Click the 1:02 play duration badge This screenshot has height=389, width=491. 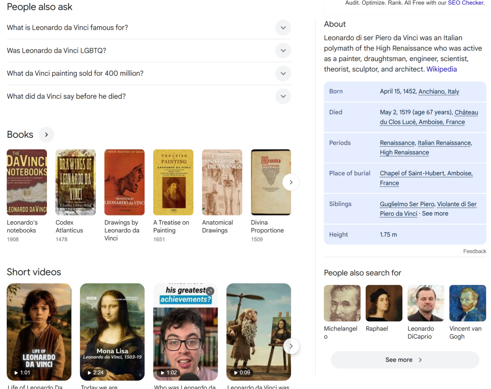[168, 372]
